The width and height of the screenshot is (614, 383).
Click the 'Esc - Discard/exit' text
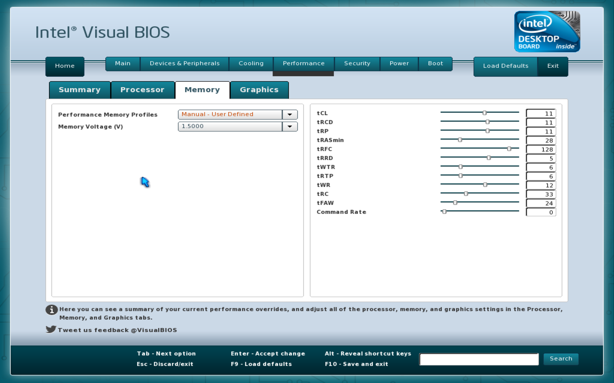pos(165,364)
